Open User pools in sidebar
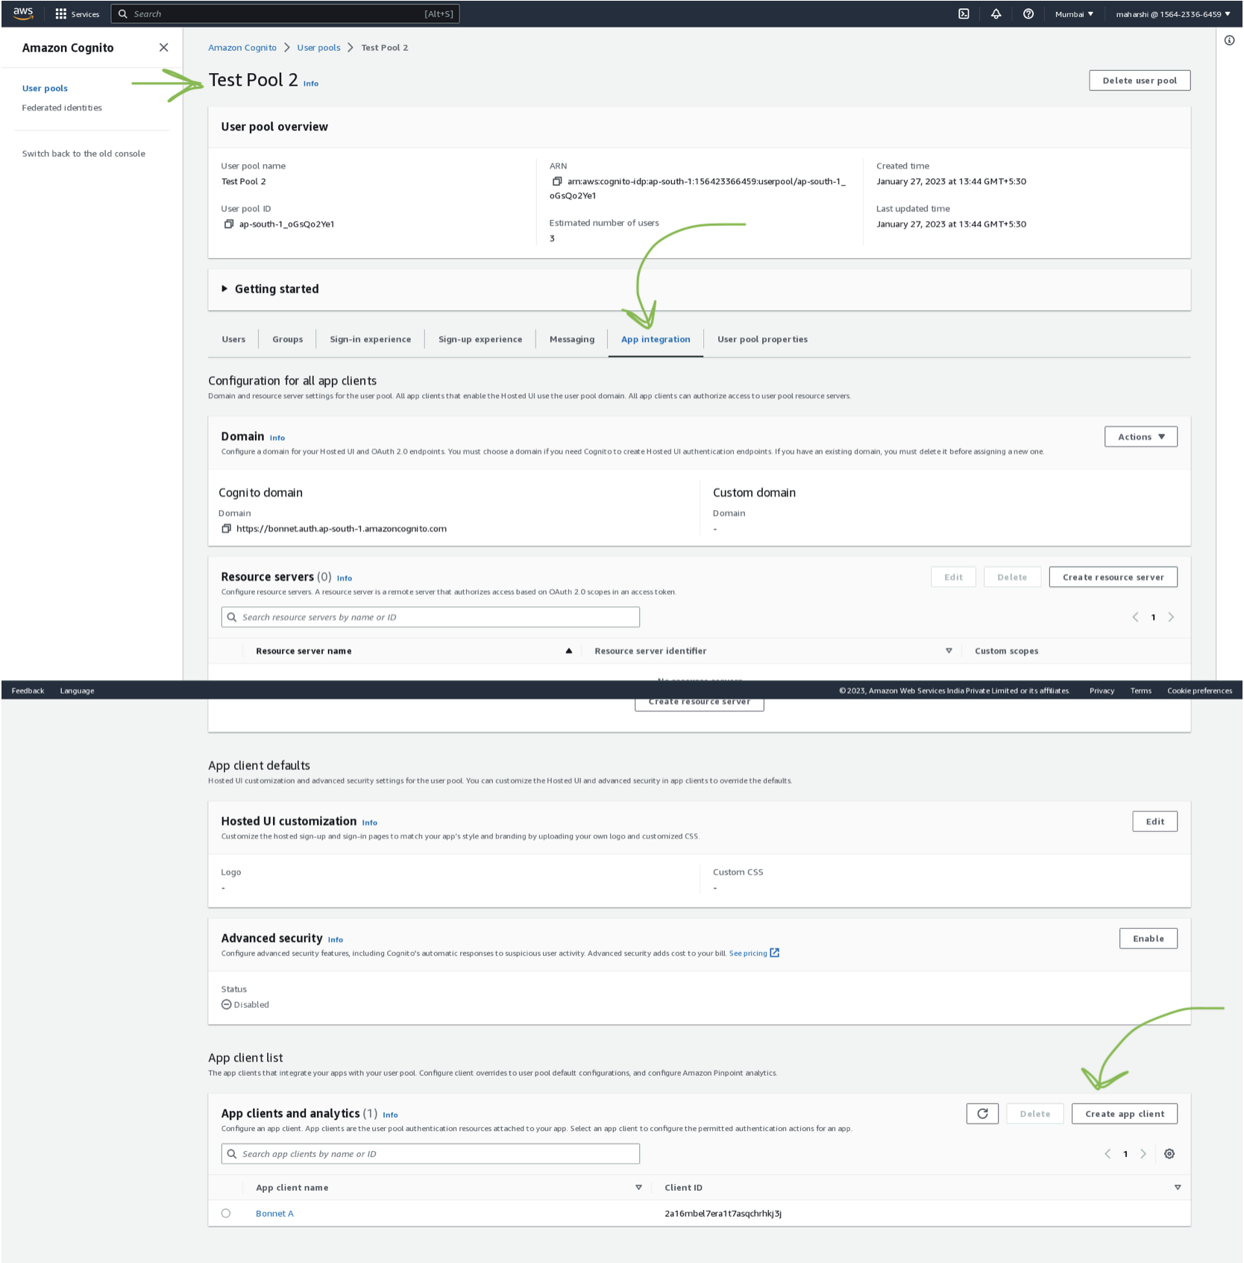 coord(45,88)
